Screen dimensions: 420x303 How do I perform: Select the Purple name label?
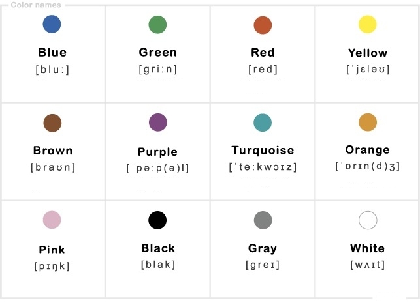158,152
